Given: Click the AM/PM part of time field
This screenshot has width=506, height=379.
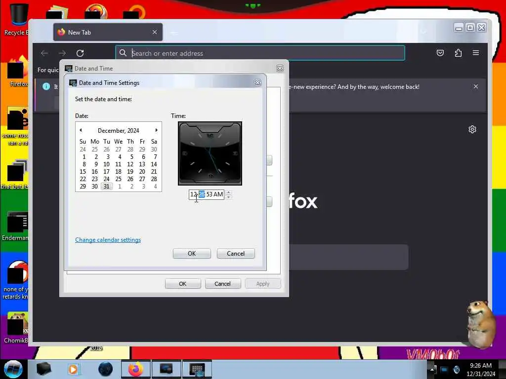Looking at the screenshot, I should point(218,194).
